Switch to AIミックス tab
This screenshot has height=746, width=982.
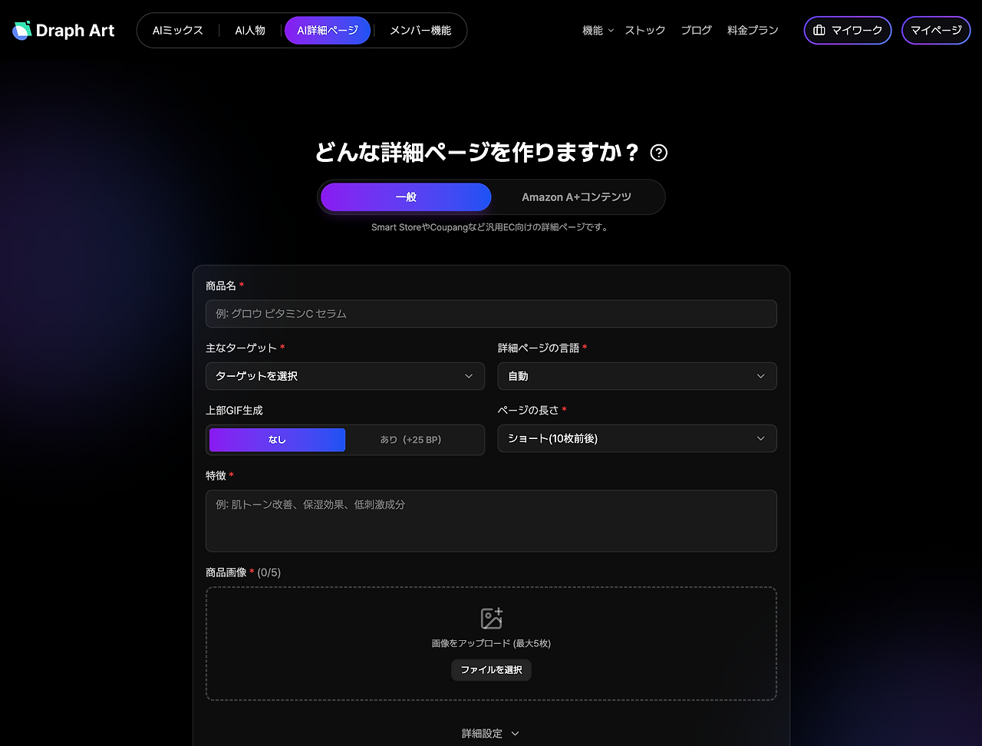pos(178,31)
